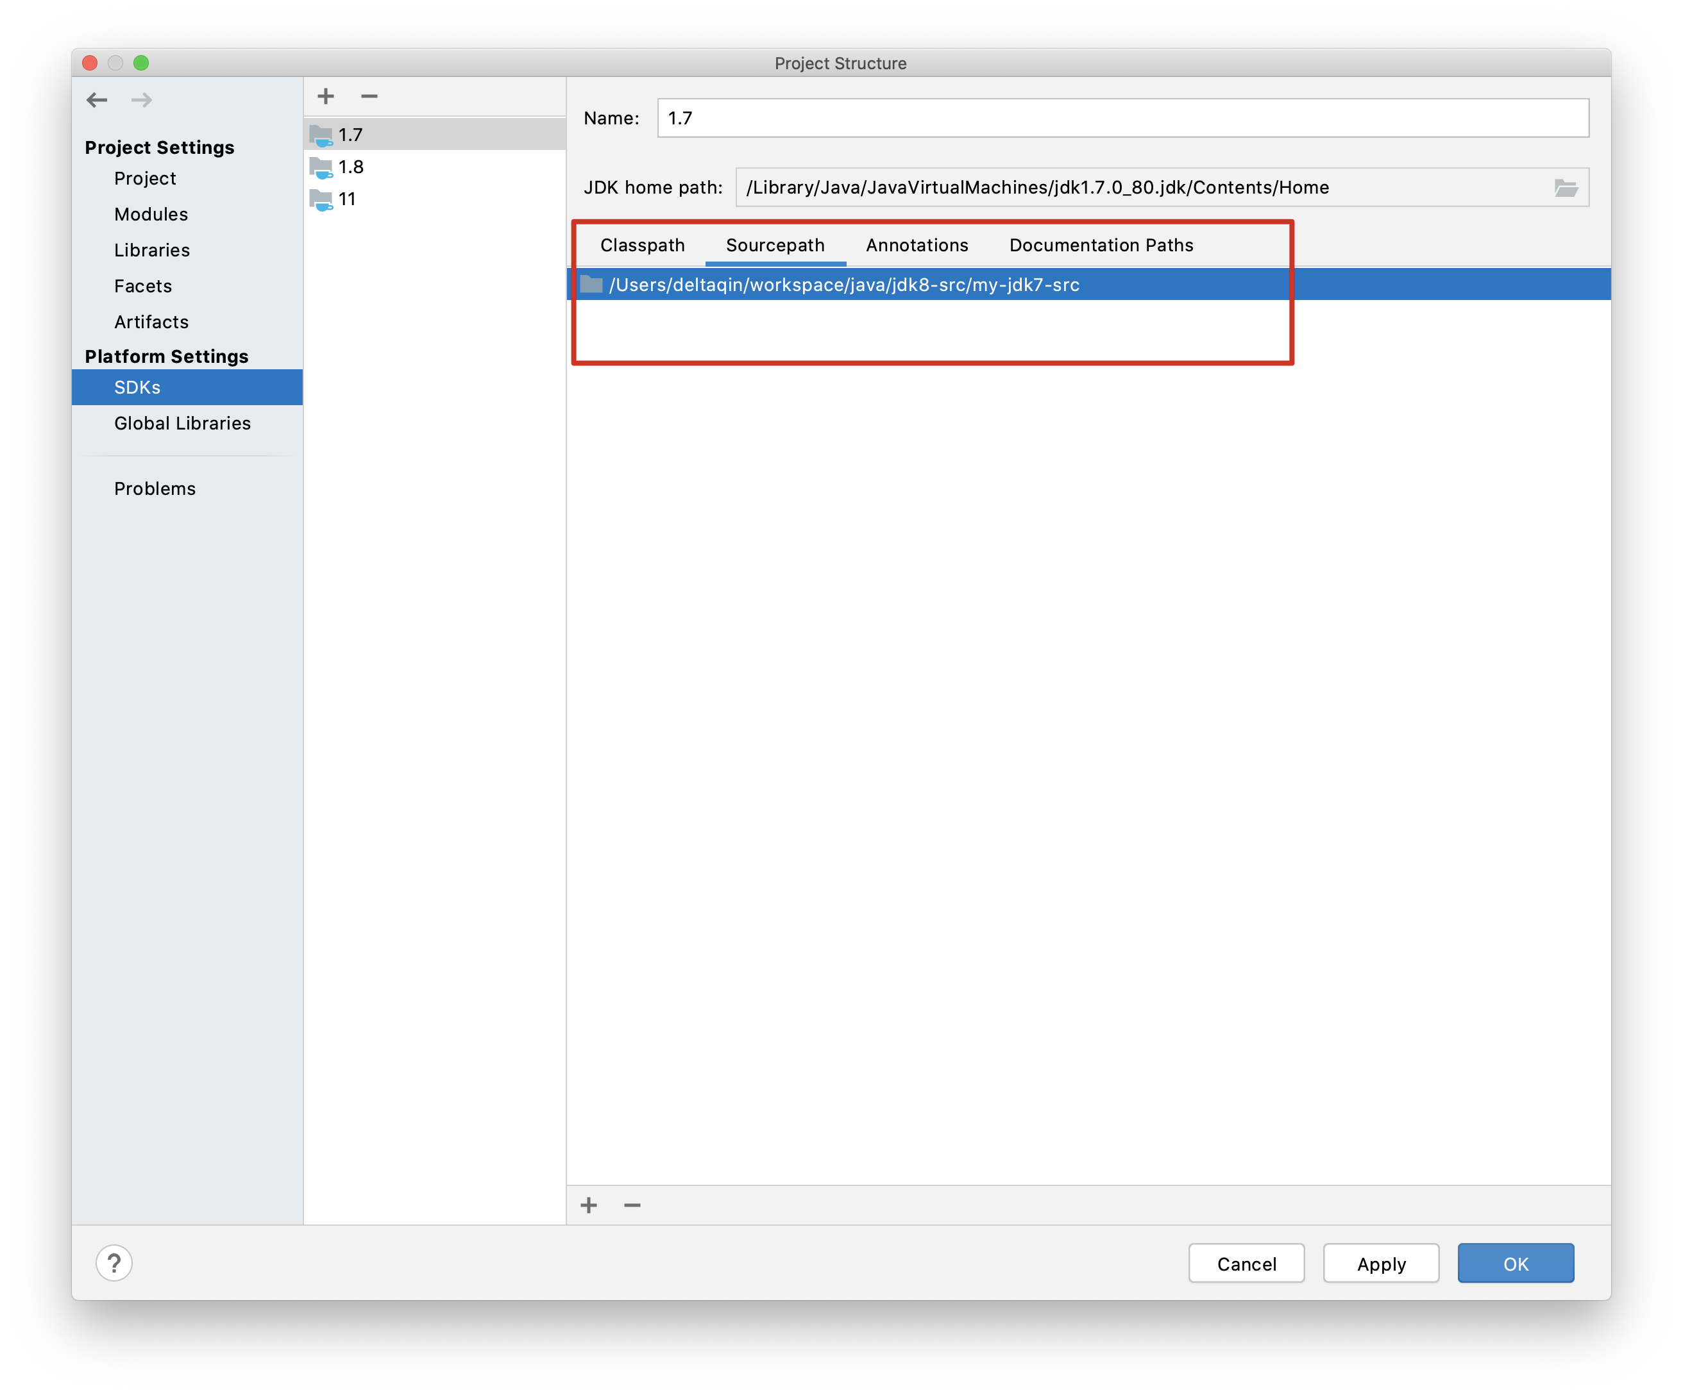Screen dimensions: 1683x1395
Task: Select the my-jdk7-src source path row
Action: tap(843, 285)
